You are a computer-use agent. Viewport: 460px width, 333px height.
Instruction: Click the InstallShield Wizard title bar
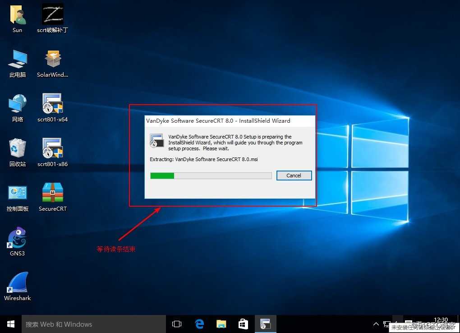click(x=230, y=120)
